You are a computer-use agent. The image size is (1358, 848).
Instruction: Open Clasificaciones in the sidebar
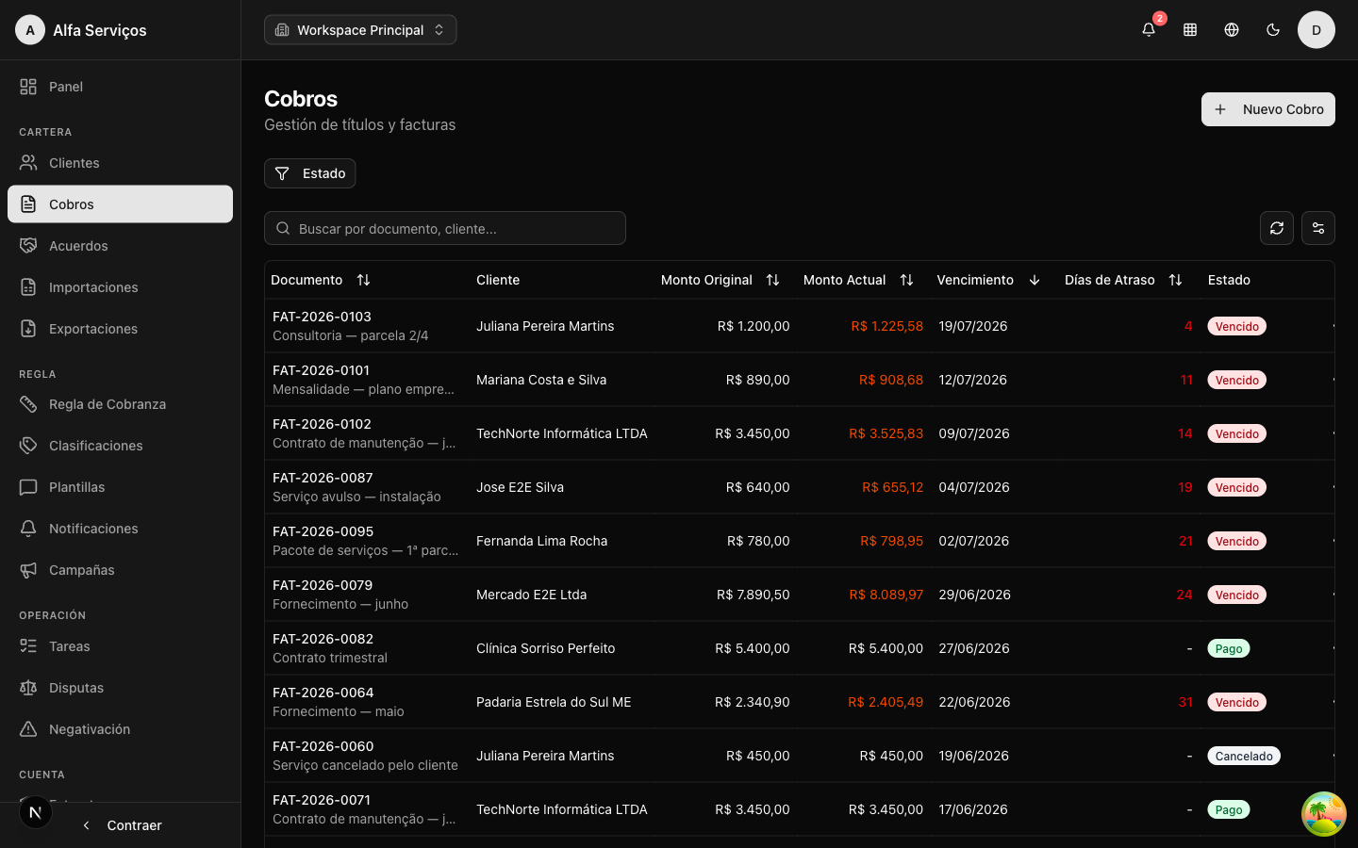click(x=120, y=446)
